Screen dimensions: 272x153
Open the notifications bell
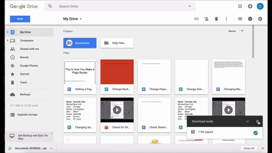point(250,6)
